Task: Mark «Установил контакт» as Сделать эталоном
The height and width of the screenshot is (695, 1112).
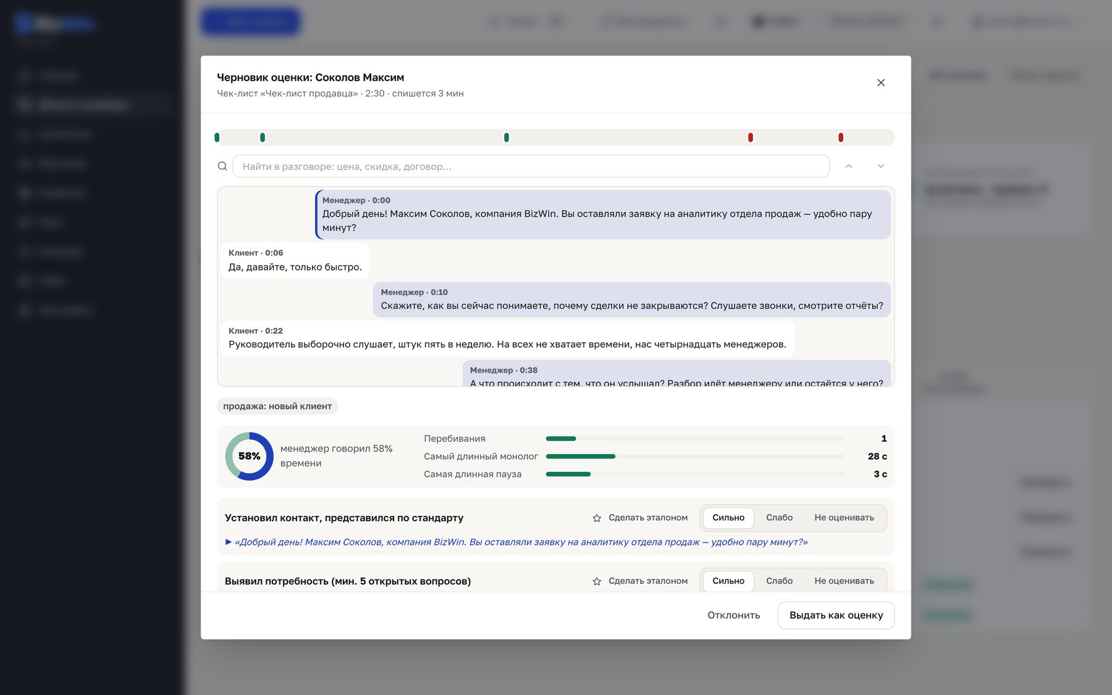Action: (640, 518)
